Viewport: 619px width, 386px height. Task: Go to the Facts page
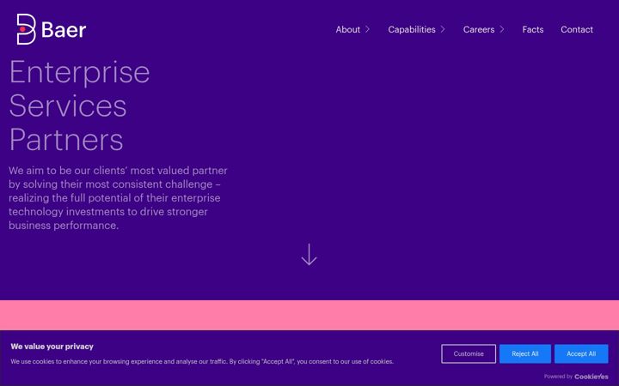point(532,29)
